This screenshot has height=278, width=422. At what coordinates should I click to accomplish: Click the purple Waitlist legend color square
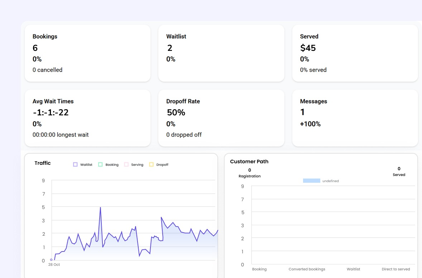point(76,164)
